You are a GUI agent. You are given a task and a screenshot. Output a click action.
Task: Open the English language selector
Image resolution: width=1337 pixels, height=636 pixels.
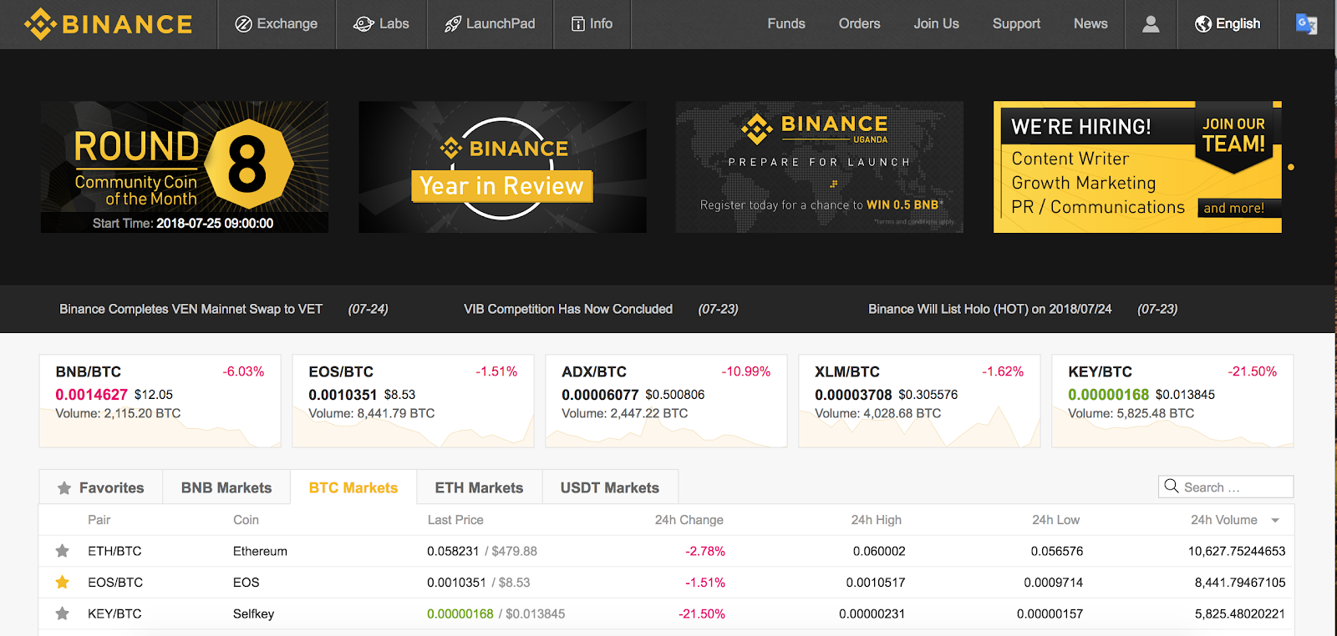(x=1228, y=24)
